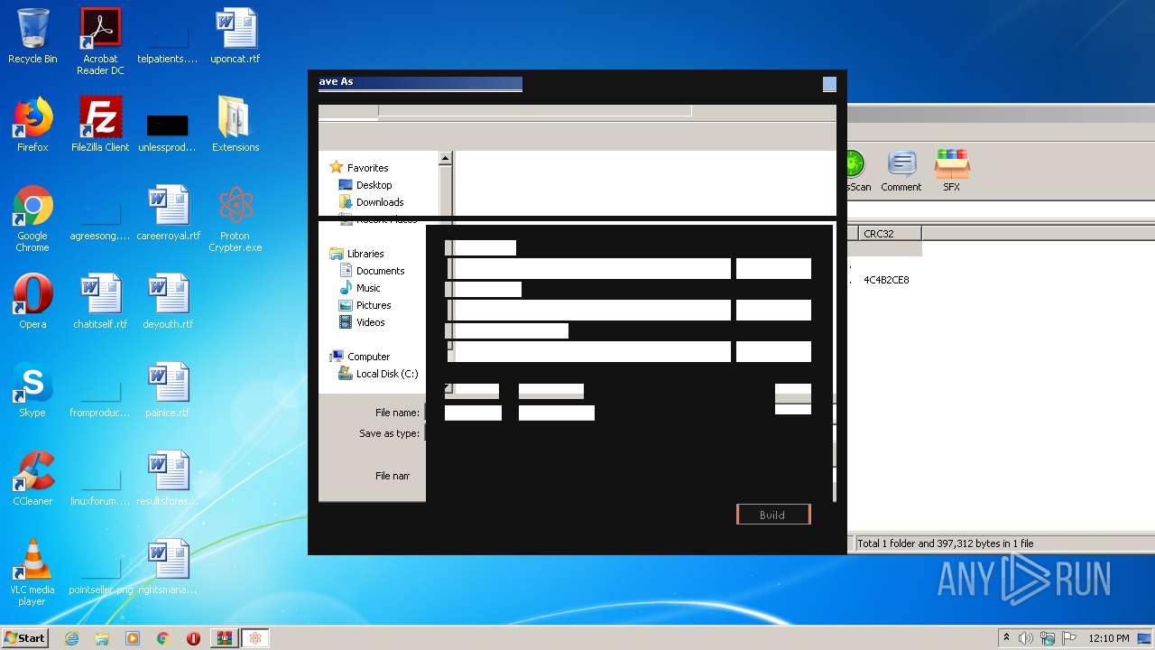Click the SFX icon in WinRAR toolbar
This screenshot has width=1155, height=650.
click(951, 172)
